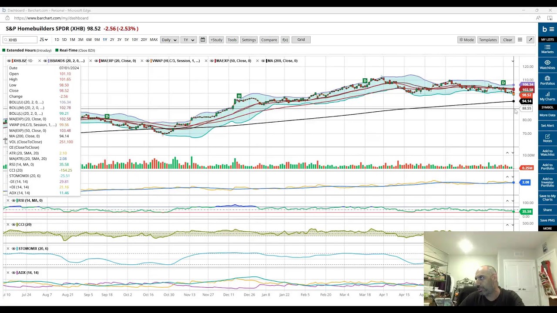Click the search magnifier in symbol box

coord(5,40)
